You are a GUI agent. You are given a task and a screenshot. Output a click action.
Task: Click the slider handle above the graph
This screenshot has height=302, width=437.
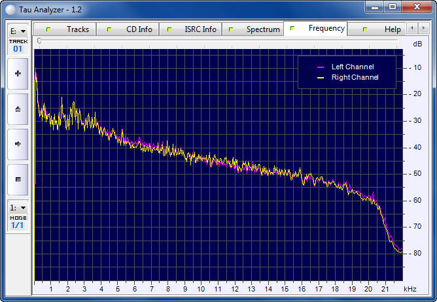coord(39,41)
